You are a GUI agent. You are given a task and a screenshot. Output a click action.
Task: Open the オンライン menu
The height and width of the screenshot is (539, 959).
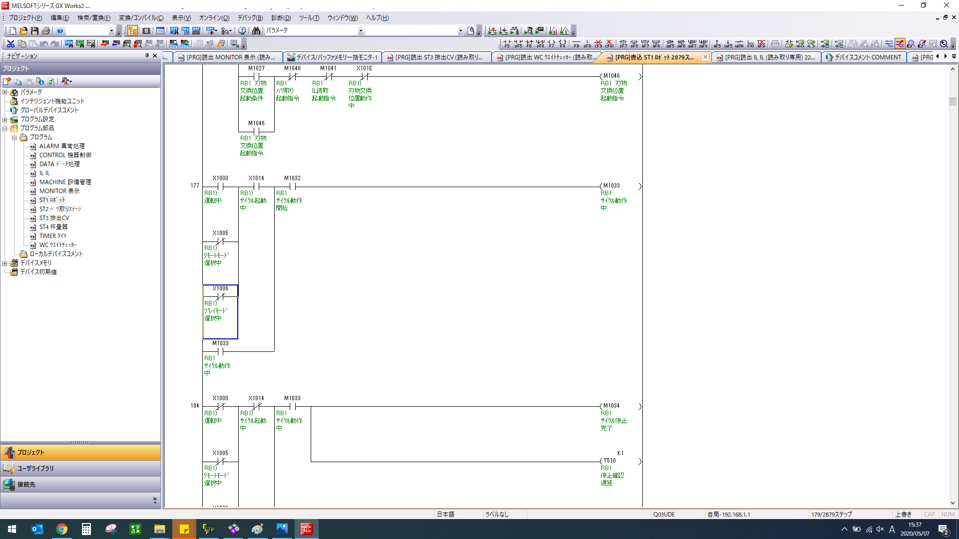pos(214,18)
